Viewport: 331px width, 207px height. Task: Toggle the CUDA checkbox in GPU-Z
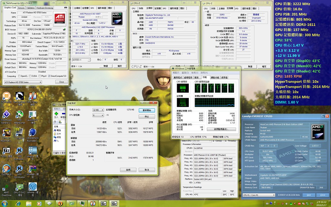pos(30,76)
